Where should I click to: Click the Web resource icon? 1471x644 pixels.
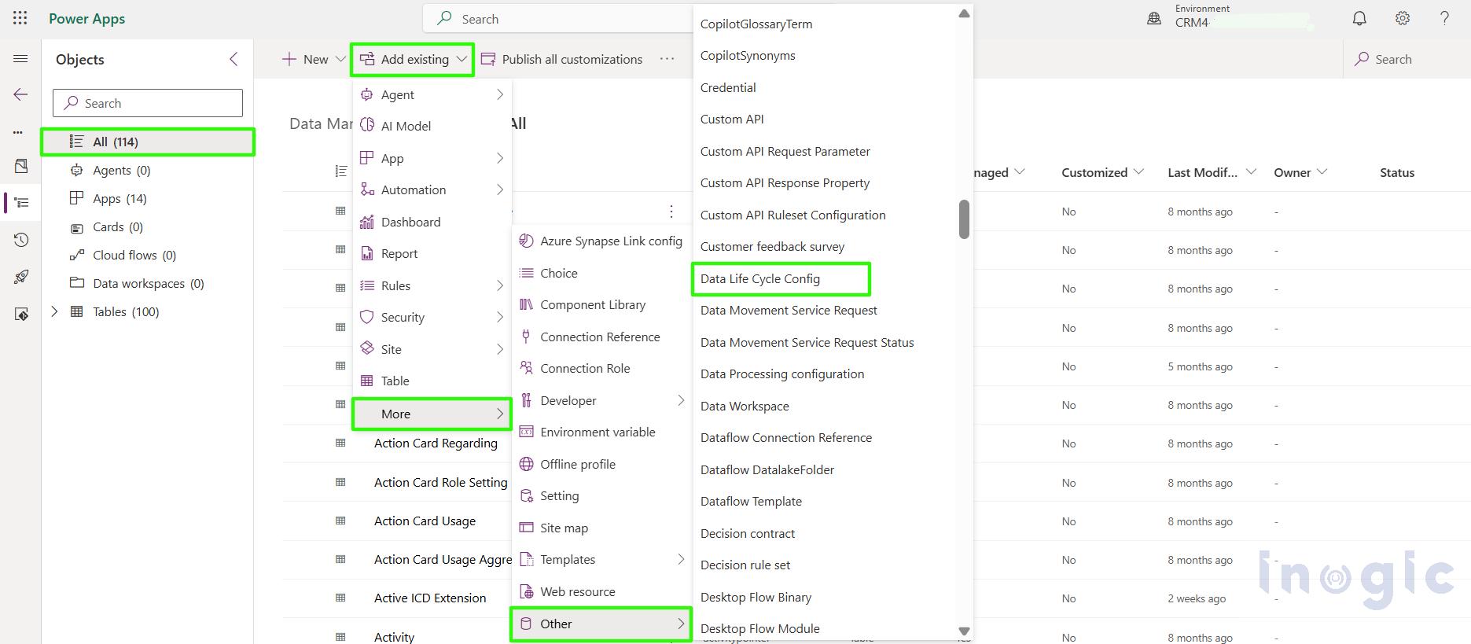tap(526, 591)
